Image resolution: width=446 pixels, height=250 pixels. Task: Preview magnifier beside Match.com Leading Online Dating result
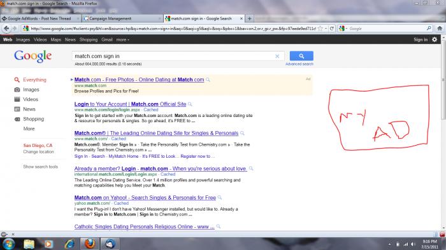(242, 133)
